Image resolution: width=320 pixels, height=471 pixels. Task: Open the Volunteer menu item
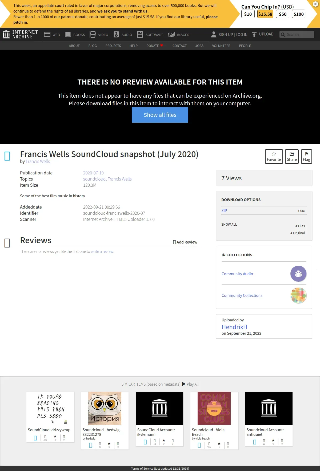click(221, 46)
